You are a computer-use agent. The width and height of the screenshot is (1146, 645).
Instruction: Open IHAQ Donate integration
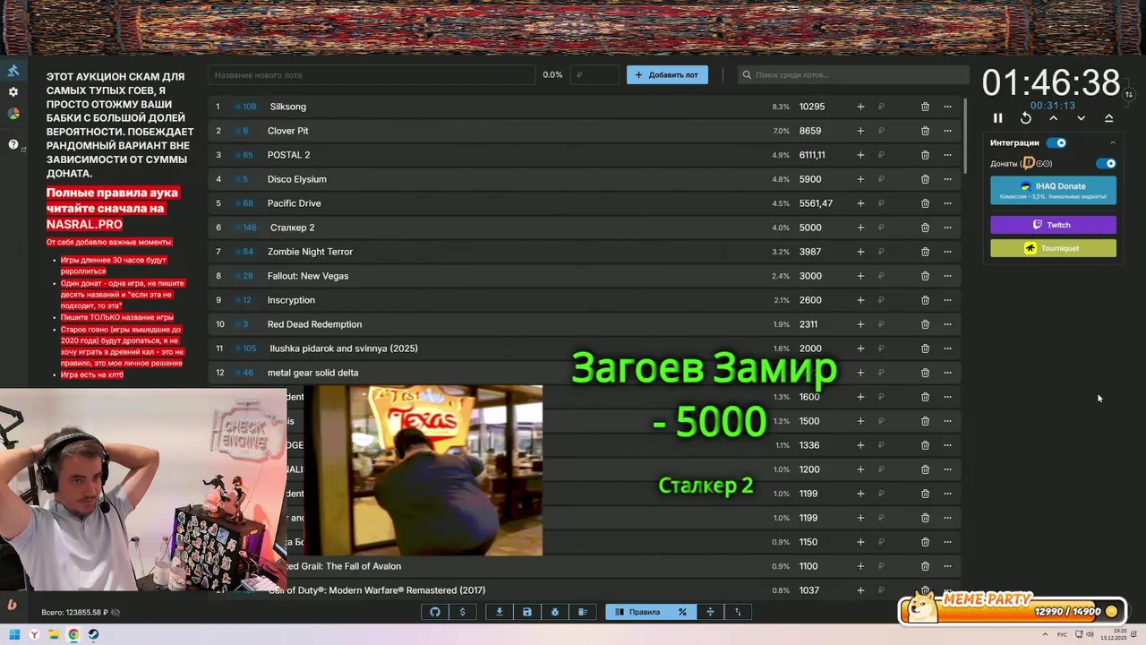1053,190
